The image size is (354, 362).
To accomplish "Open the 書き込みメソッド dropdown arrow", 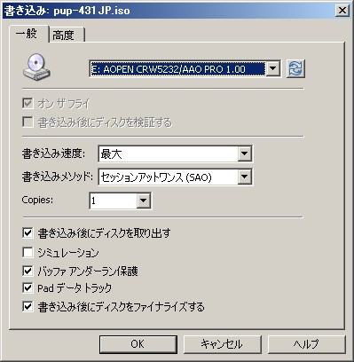I will pyautogui.click(x=244, y=177).
